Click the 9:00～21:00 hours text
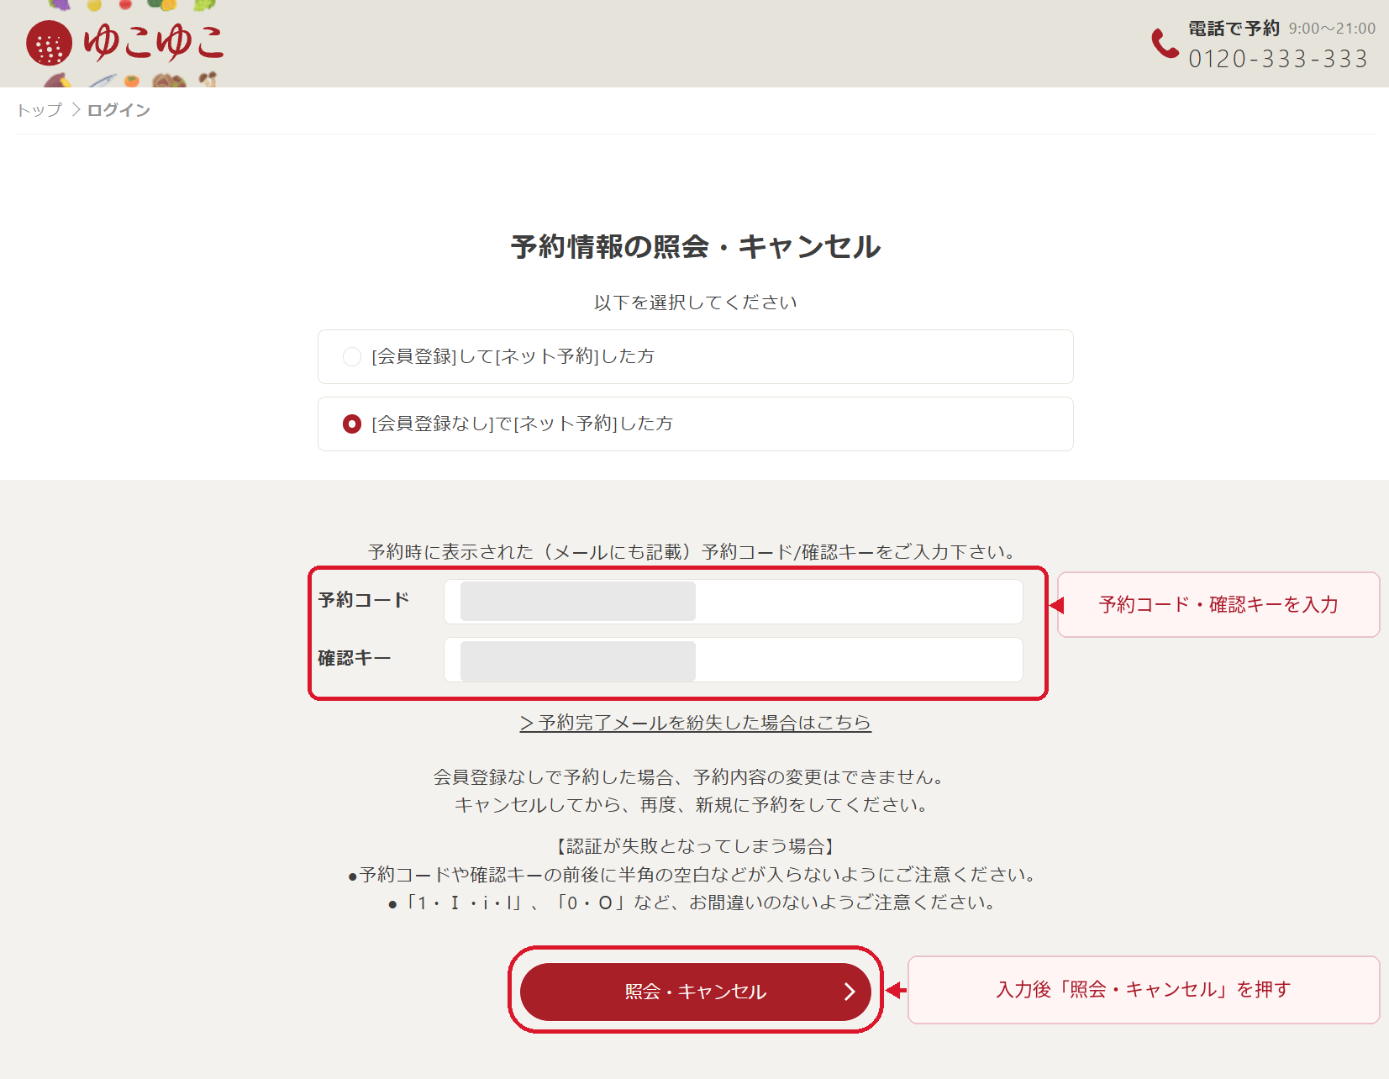Viewport: 1389px width, 1079px height. (x=1332, y=29)
